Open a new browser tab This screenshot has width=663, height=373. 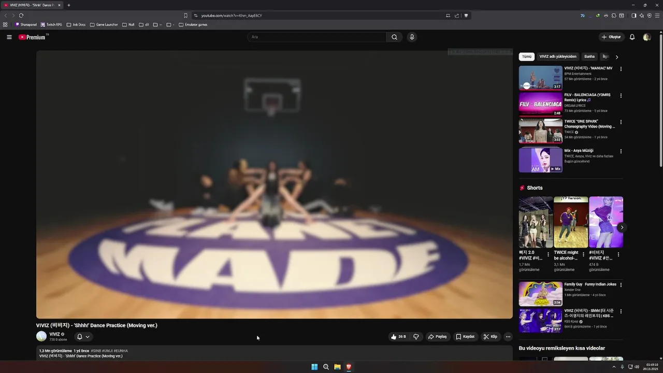tap(68, 5)
